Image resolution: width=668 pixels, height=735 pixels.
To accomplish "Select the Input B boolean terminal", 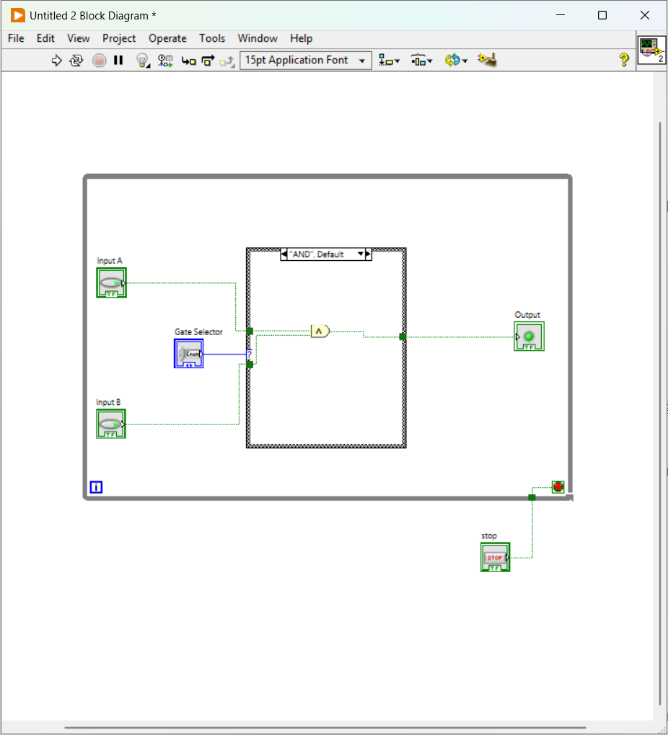I will coord(111,424).
